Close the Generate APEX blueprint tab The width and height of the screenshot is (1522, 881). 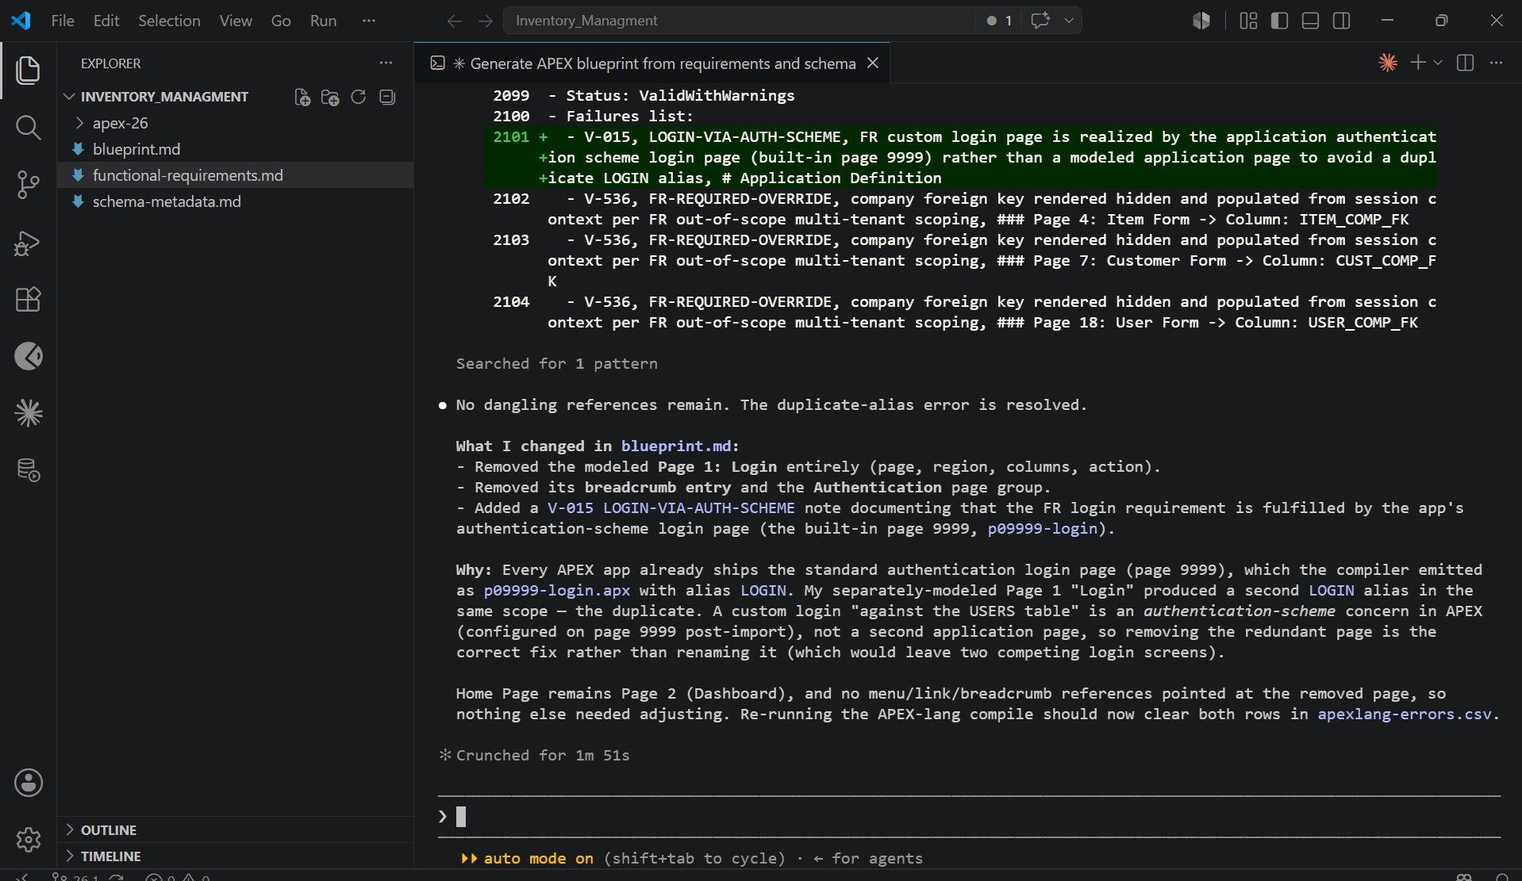tap(873, 63)
